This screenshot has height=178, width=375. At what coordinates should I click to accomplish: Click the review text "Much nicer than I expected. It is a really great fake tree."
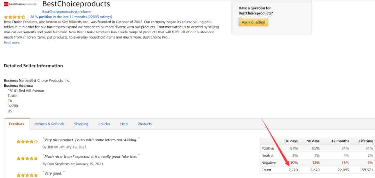pyautogui.click(x=91, y=157)
